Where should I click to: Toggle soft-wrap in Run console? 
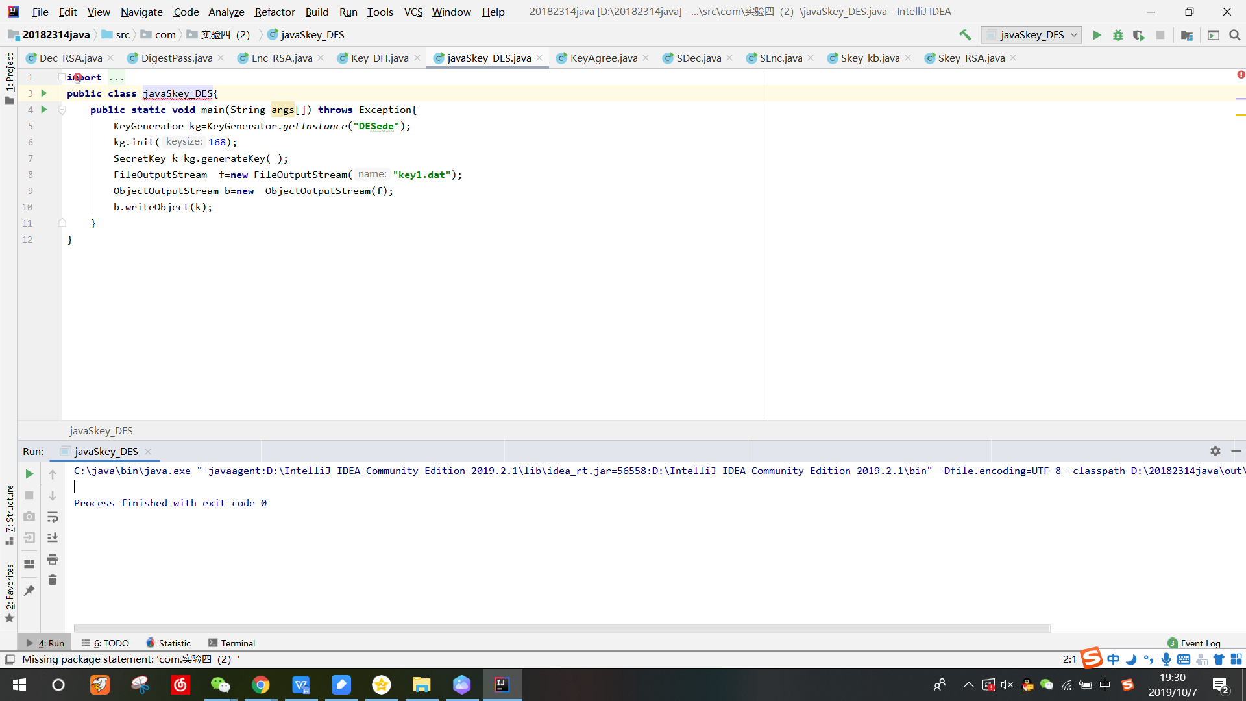pyautogui.click(x=53, y=517)
